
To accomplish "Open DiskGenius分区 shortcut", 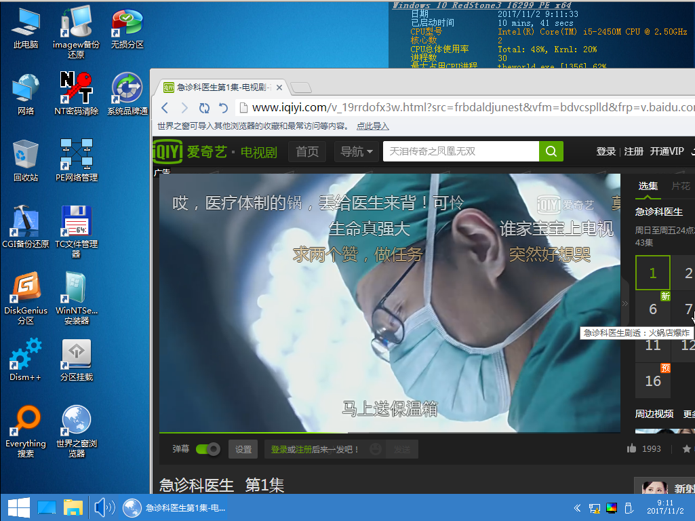I will point(26,298).
